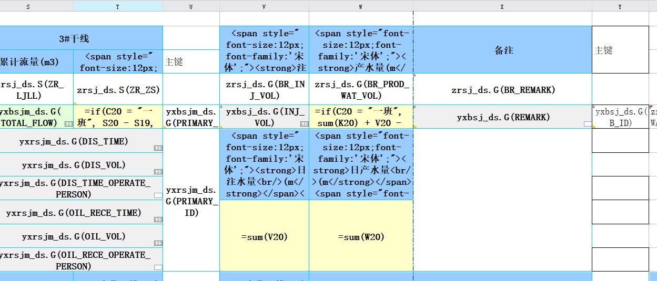Select column X header

[502, 6]
